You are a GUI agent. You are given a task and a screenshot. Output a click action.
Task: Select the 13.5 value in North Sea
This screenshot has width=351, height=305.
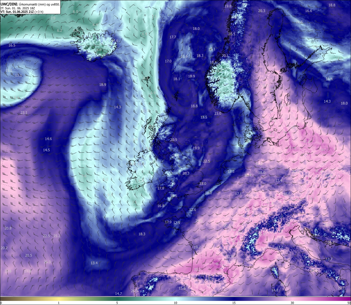pos(204,117)
